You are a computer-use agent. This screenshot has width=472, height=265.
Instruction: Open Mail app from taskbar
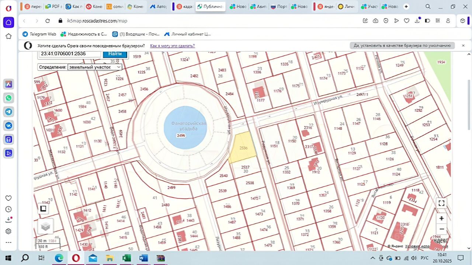(93, 258)
